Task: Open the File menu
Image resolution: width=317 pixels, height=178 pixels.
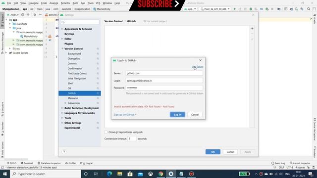Action: click(9, 3)
